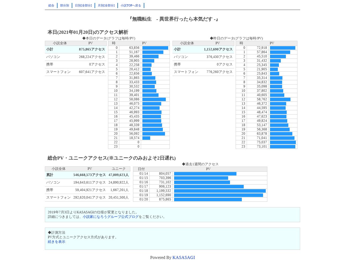The image size is (345, 260).
Task: Click the blue bar for 01/18
Action: [x=220, y=191]
